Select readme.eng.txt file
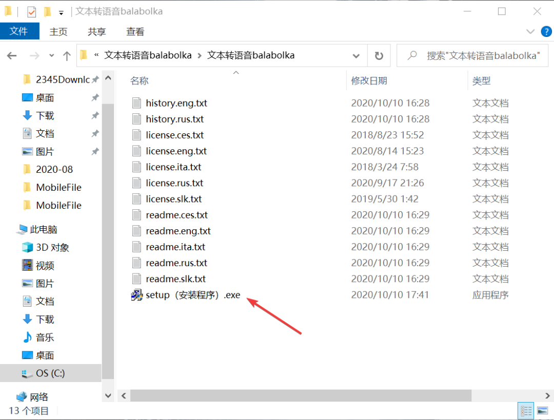 (178, 231)
